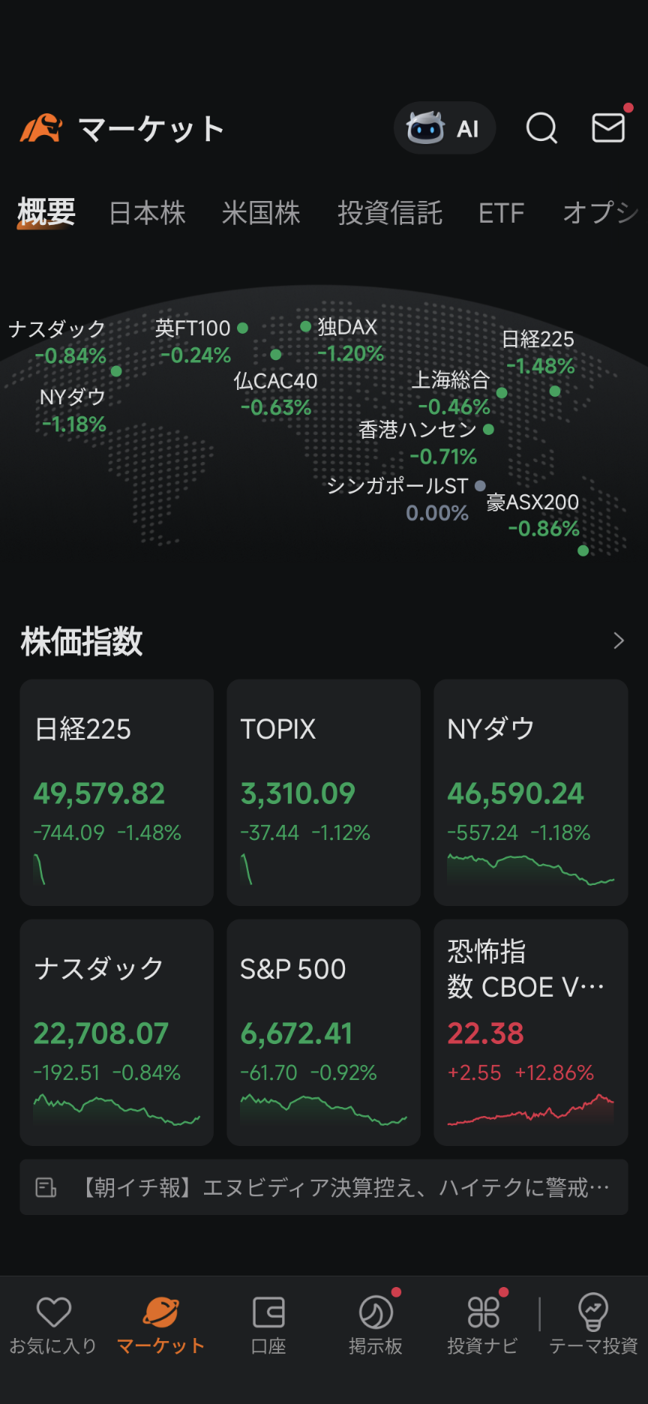Image resolution: width=648 pixels, height=1404 pixels.
Task: Select the 投資信託 tab
Action: coord(390,213)
